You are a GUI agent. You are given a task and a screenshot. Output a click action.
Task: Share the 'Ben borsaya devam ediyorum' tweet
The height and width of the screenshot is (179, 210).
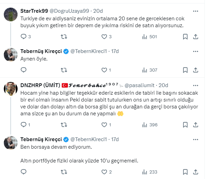click(195, 172)
